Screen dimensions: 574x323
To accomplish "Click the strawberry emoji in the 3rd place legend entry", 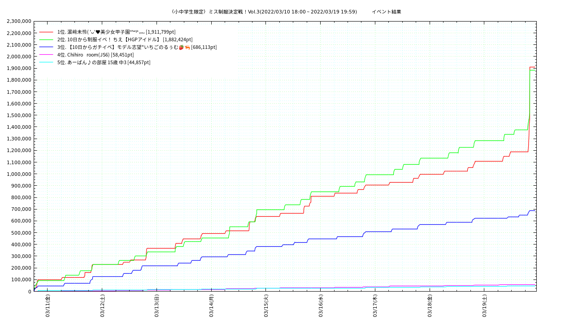I will tap(181, 47).
